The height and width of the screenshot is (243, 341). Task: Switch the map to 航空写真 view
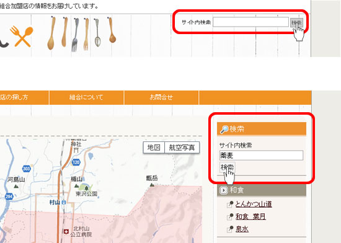coord(182,148)
